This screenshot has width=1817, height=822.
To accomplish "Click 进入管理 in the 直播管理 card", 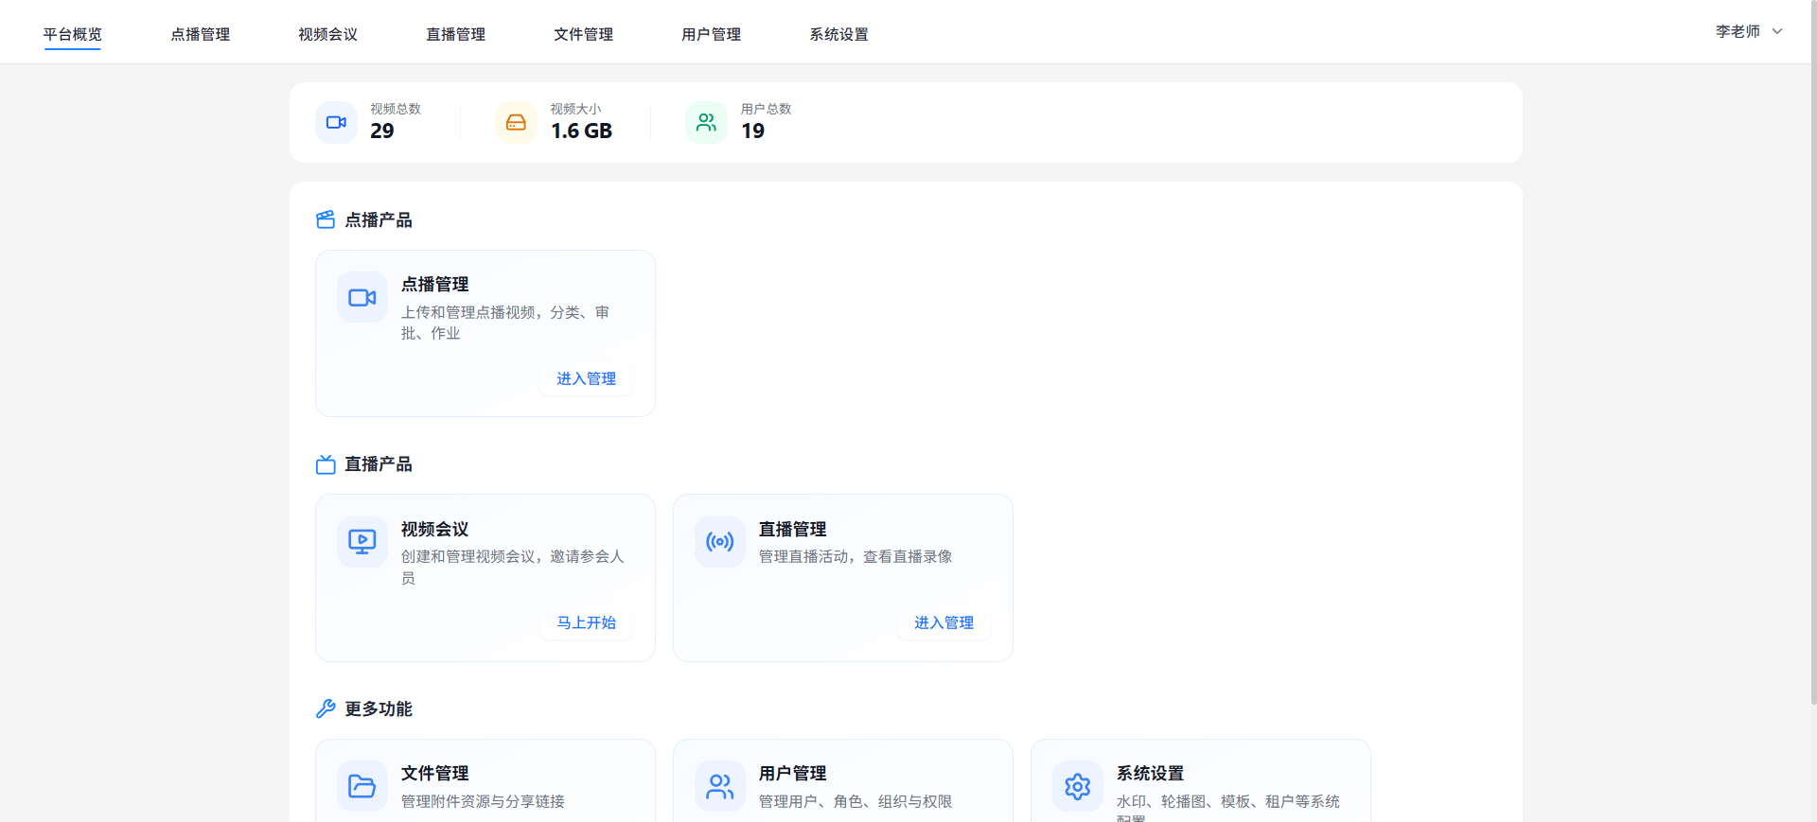I will click(x=944, y=622).
